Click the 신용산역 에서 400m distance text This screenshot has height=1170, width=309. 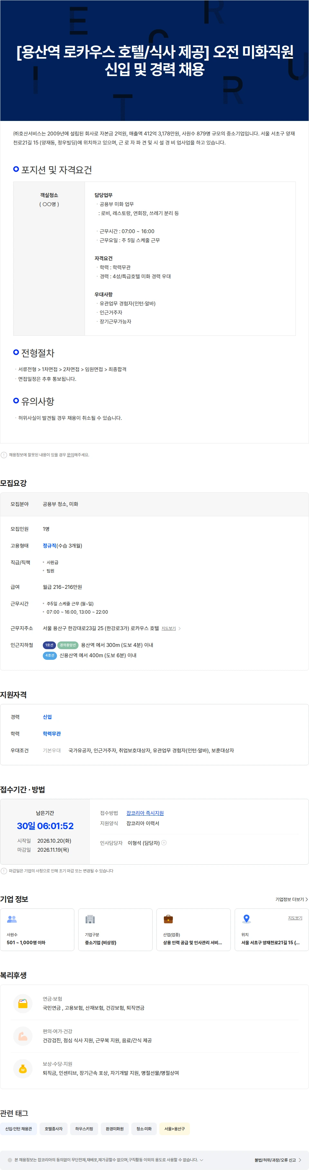pyautogui.click(x=98, y=655)
